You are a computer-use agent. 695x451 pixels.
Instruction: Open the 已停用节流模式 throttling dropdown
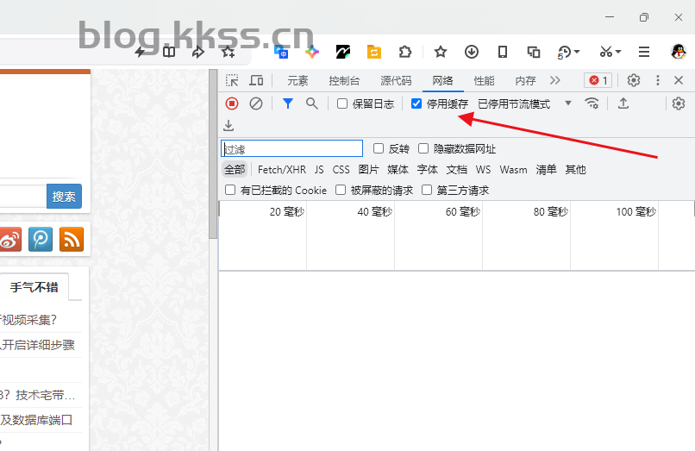(524, 103)
